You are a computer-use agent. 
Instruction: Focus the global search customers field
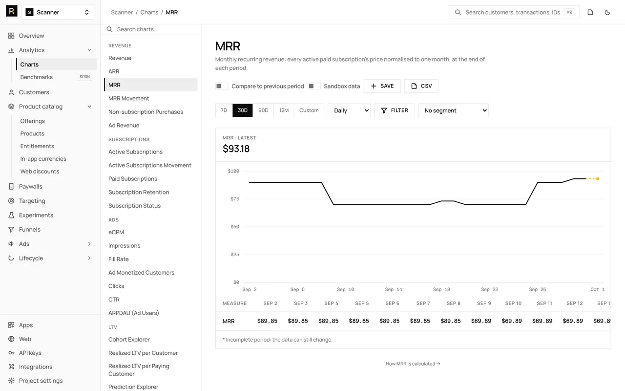(515, 12)
